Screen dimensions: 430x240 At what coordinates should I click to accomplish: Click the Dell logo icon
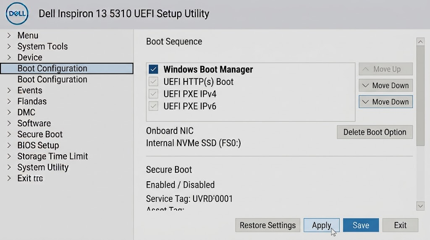(17, 14)
